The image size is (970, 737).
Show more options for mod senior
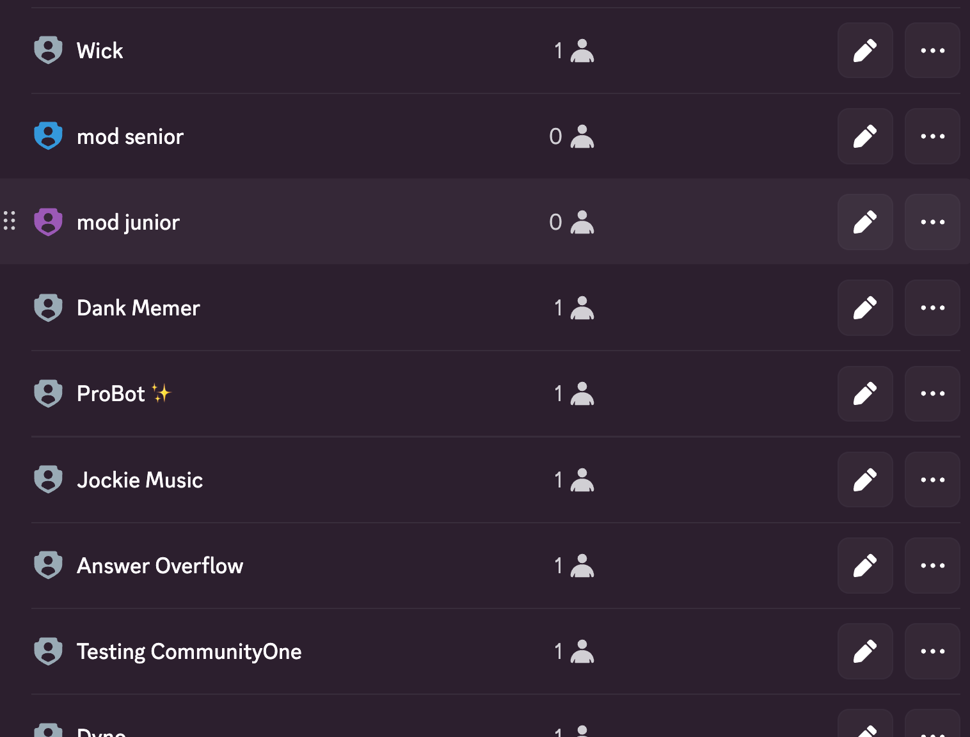pyautogui.click(x=932, y=136)
